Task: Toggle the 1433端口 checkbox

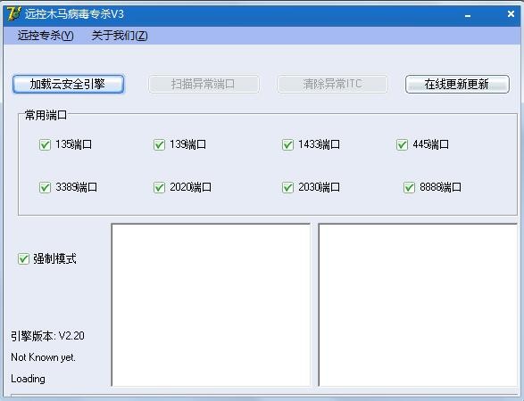Action: point(287,144)
